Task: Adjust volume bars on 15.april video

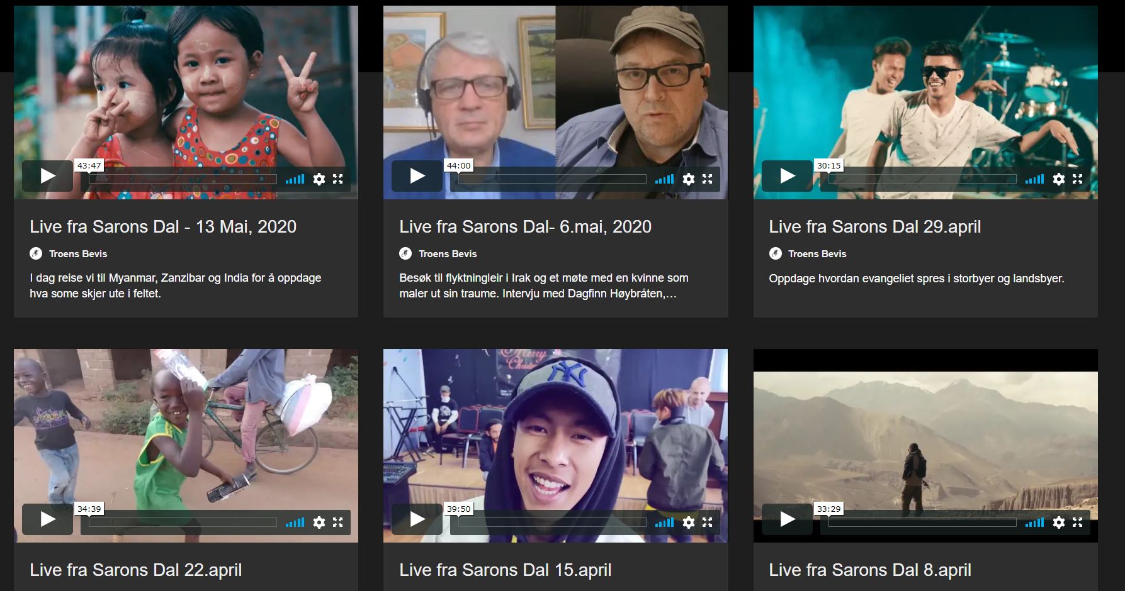Action: point(664,522)
